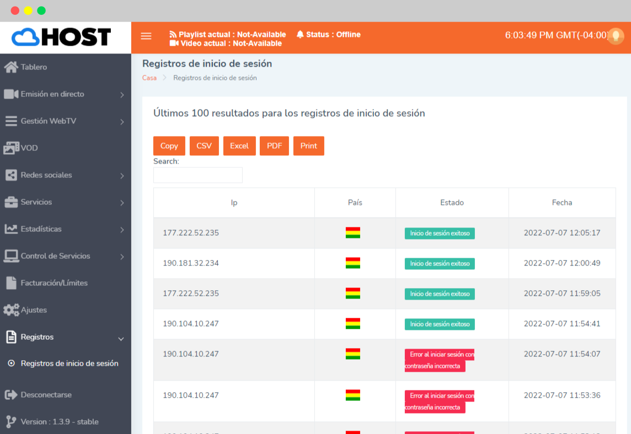
Task: Expand the Control de Servicios chevron
Action: pyautogui.click(x=122, y=257)
